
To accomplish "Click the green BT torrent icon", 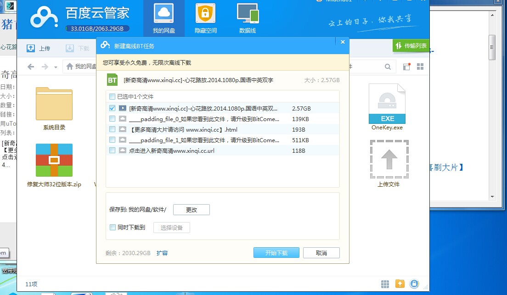I will tap(112, 80).
